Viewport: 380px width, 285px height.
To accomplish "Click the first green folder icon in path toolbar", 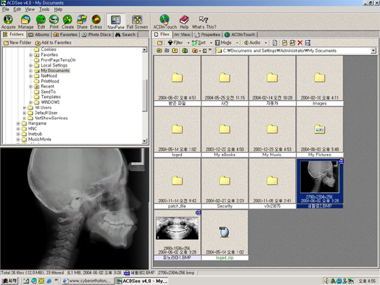I will coord(159,51).
